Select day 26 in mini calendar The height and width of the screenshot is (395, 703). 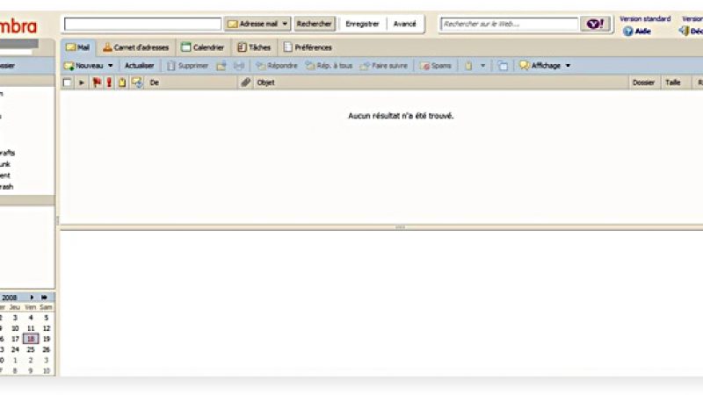47,349
